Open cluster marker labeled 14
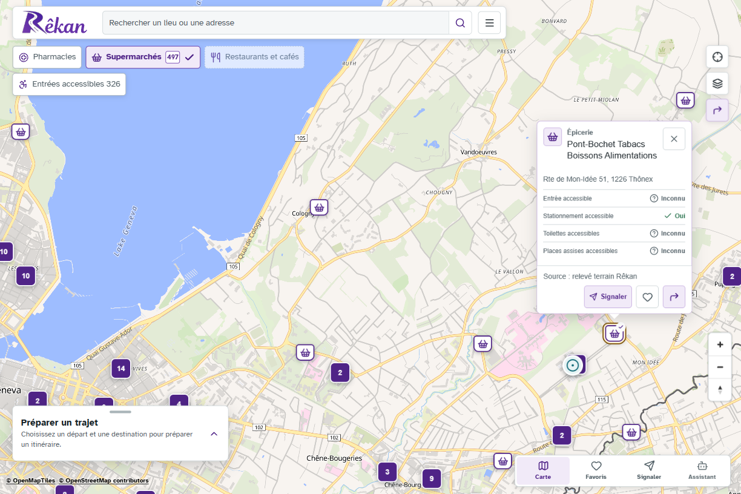 (x=120, y=368)
